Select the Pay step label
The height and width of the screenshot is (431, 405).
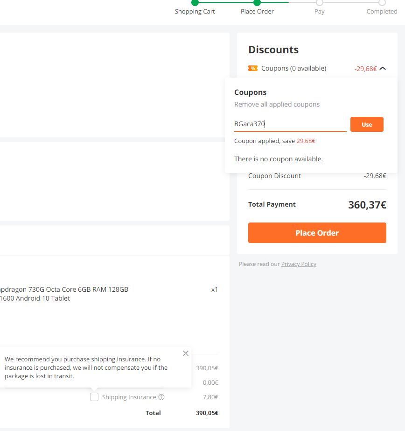[x=320, y=12]
